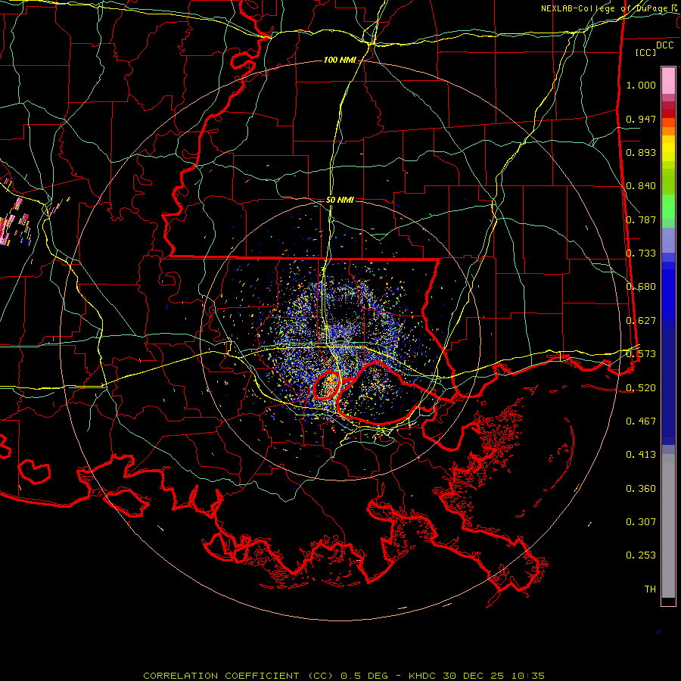Click the pink echo cluster at the left edge
Screen dimensions: 681x681
click(14, 222)
